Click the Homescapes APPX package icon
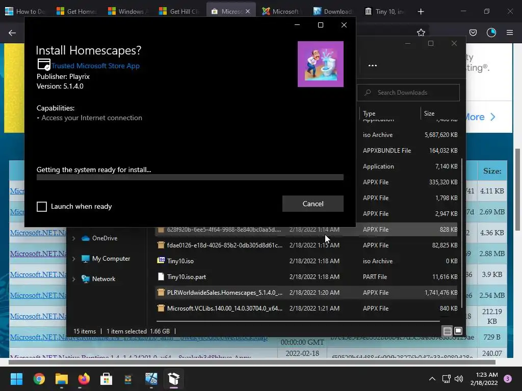This screenshot has height=391, width=522. click(x=161, y=292)
